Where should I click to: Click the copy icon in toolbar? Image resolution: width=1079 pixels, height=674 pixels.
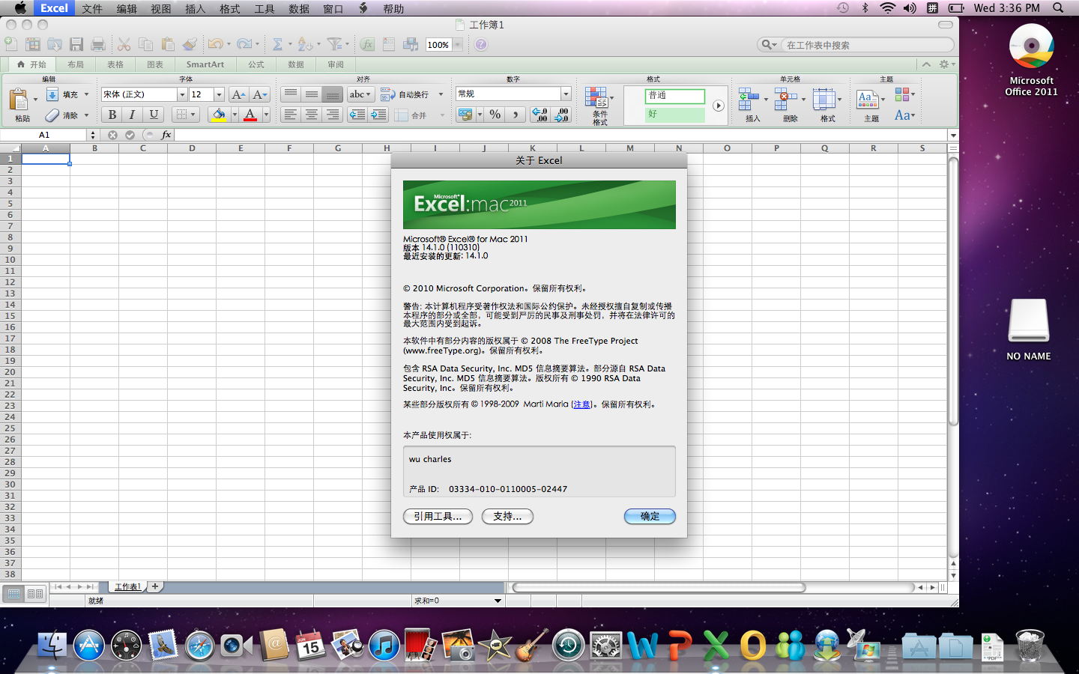pos(146,45)
